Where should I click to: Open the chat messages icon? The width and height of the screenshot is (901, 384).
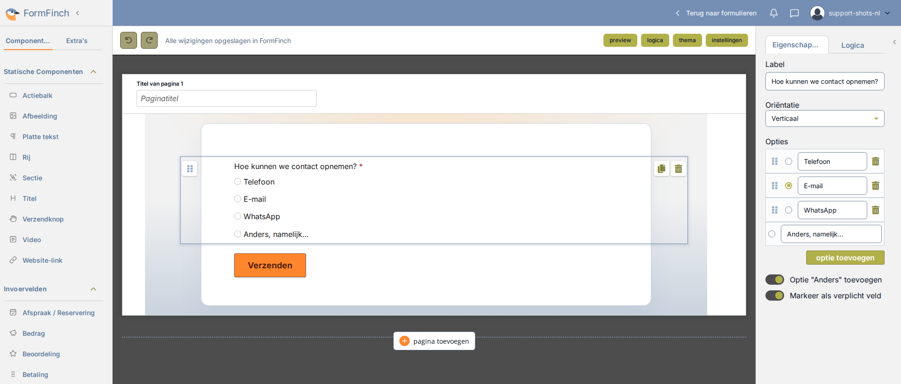click(x=794, y=13)
